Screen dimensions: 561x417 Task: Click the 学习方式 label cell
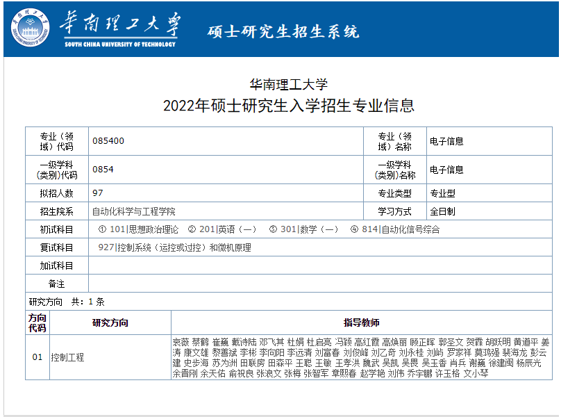pyautogui.click(x=395, y=211)
